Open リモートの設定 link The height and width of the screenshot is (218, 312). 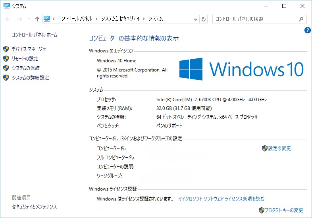[x=25, y=58]
